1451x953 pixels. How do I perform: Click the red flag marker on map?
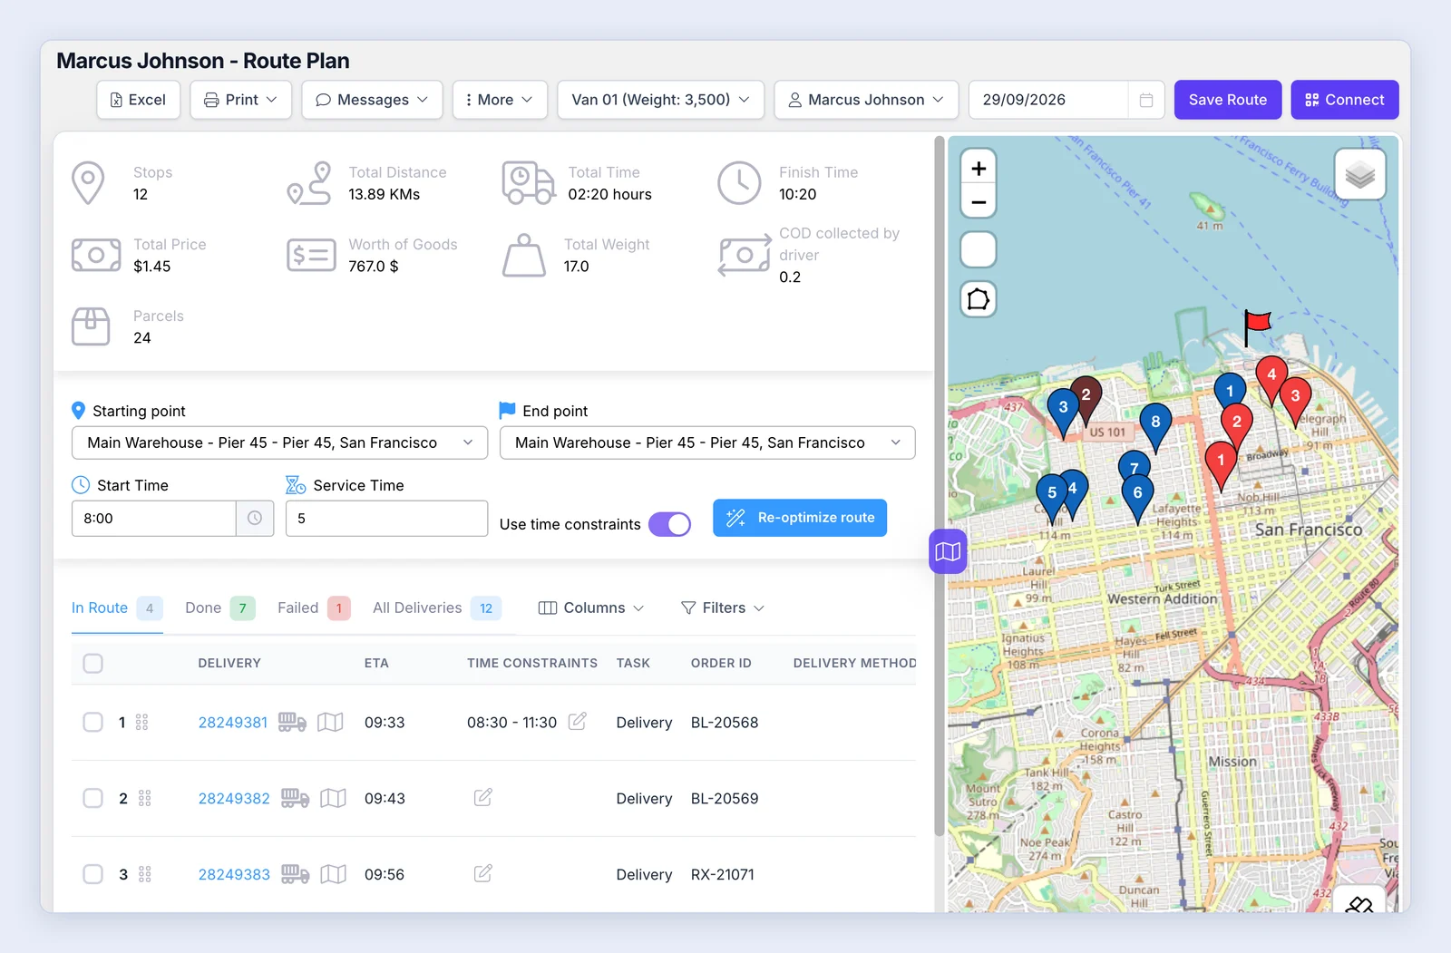coord(1256,326)
